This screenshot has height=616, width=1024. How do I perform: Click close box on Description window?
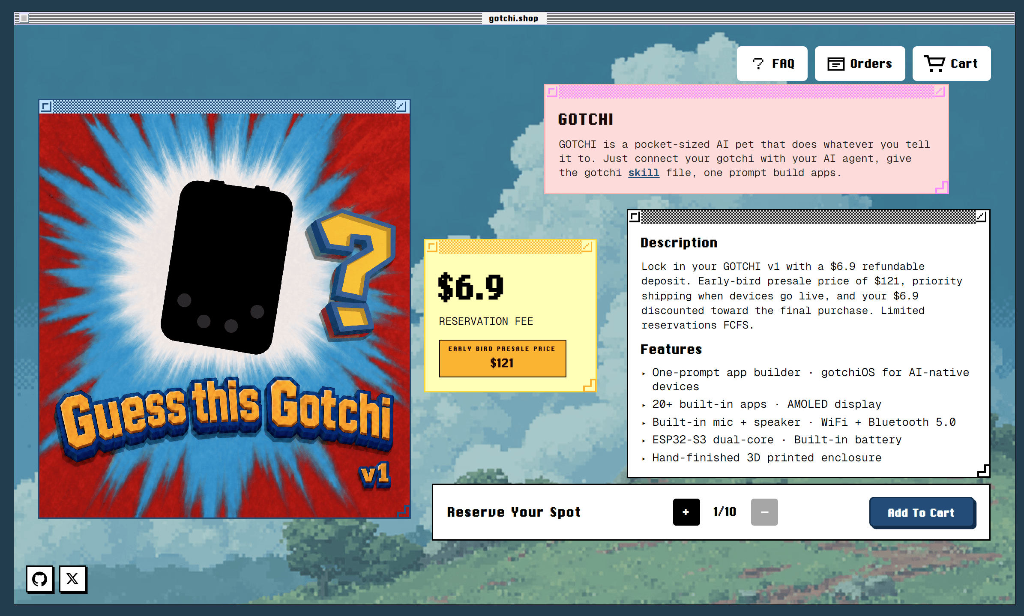tap(635, 217)
